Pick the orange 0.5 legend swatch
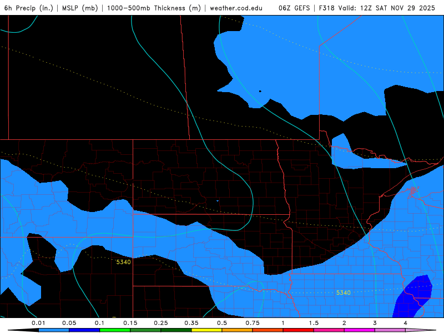Image resolution: width=444 pixels, height=333 pixels. 238,330
